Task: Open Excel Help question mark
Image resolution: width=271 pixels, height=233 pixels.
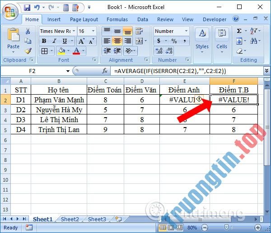Action: coord(236,18)
